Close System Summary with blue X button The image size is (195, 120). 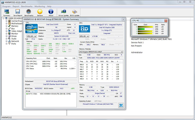click(121, 105)
